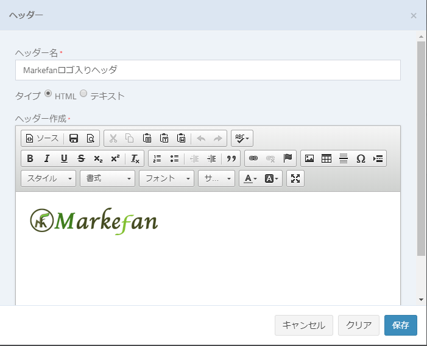Viewport: 427px width, 346px height.
Task: Click the Insert Image icon
Action: tap(309, 158)
